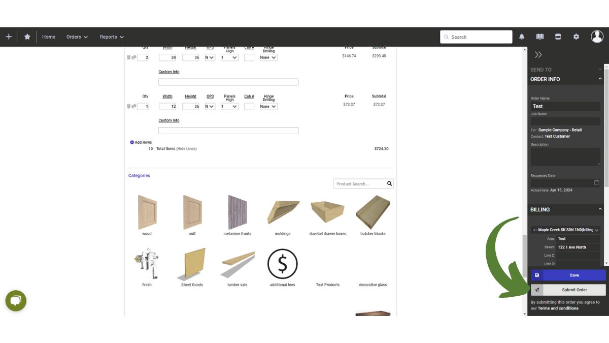Open the Orders menu
This screenshot has height=343, width=609.
pyautogui.click(x=77, y=37)
